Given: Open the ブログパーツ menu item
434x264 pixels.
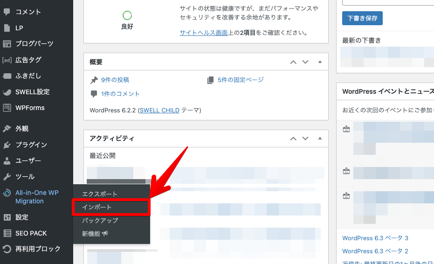Looking at the screenshot, I should click(34, 44).
